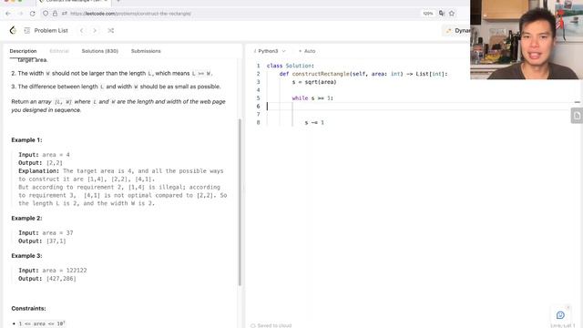Viewport: 583px width, 328px height.
Task: Click 'Input: area = 122122' text
Action: point(53,271)
